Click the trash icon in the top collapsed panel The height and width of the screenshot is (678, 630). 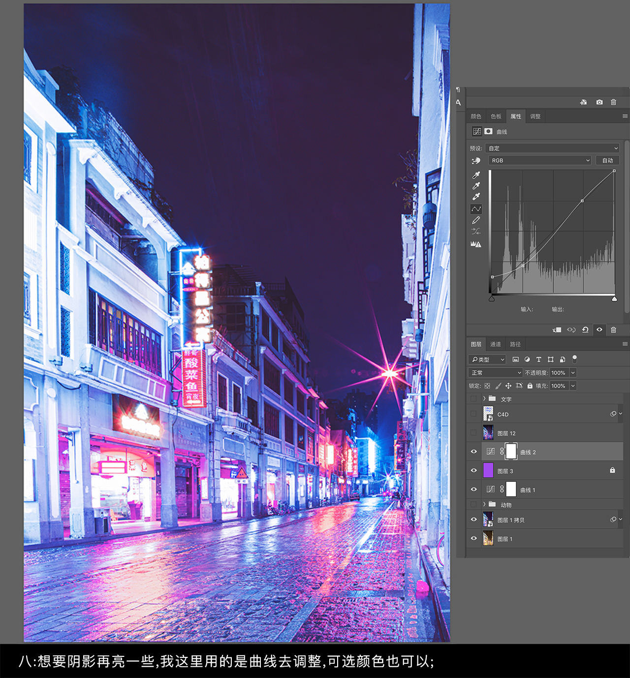click(613, 102)
